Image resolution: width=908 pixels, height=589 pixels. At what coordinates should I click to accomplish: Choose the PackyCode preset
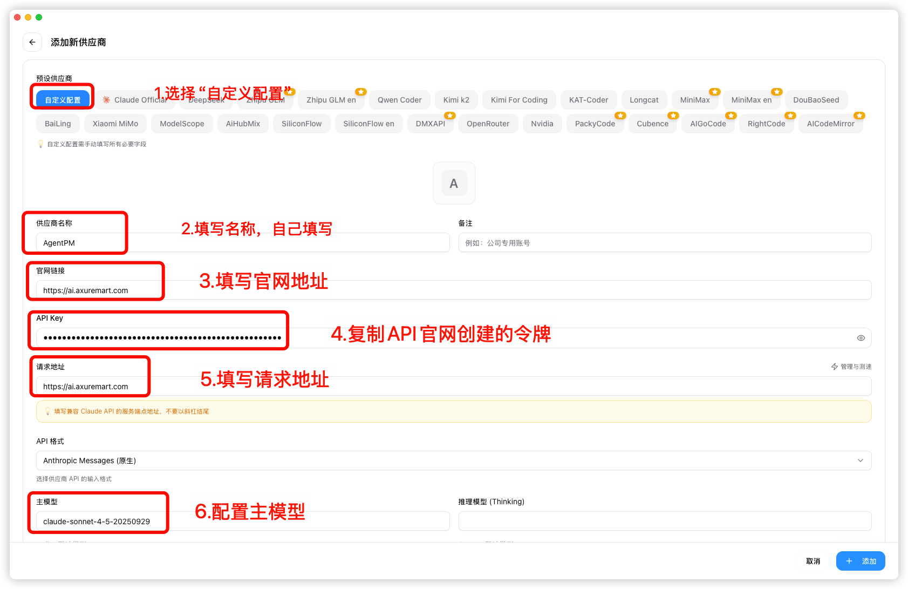(x=595, y=124)
